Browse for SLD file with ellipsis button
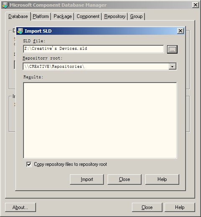201x217 pixels. [x=172, y=49]
